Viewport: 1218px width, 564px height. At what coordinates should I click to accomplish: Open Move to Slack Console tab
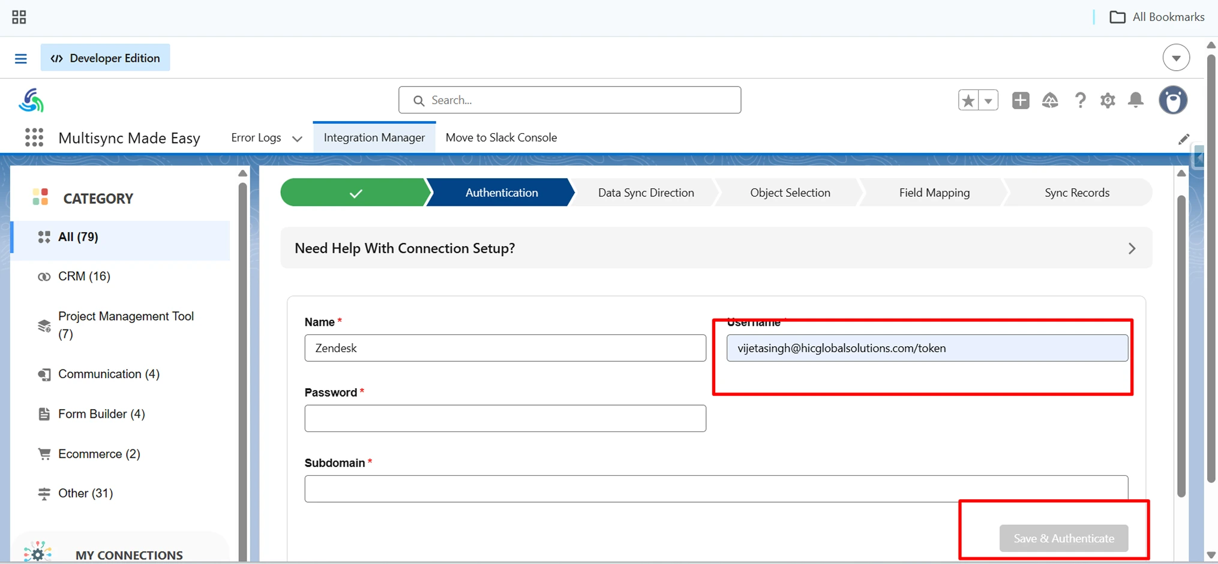click(501, 137)
